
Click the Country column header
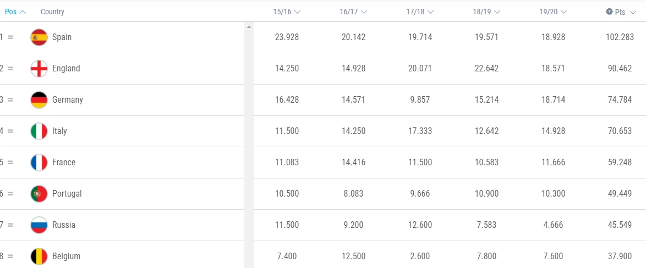[52, 12]
